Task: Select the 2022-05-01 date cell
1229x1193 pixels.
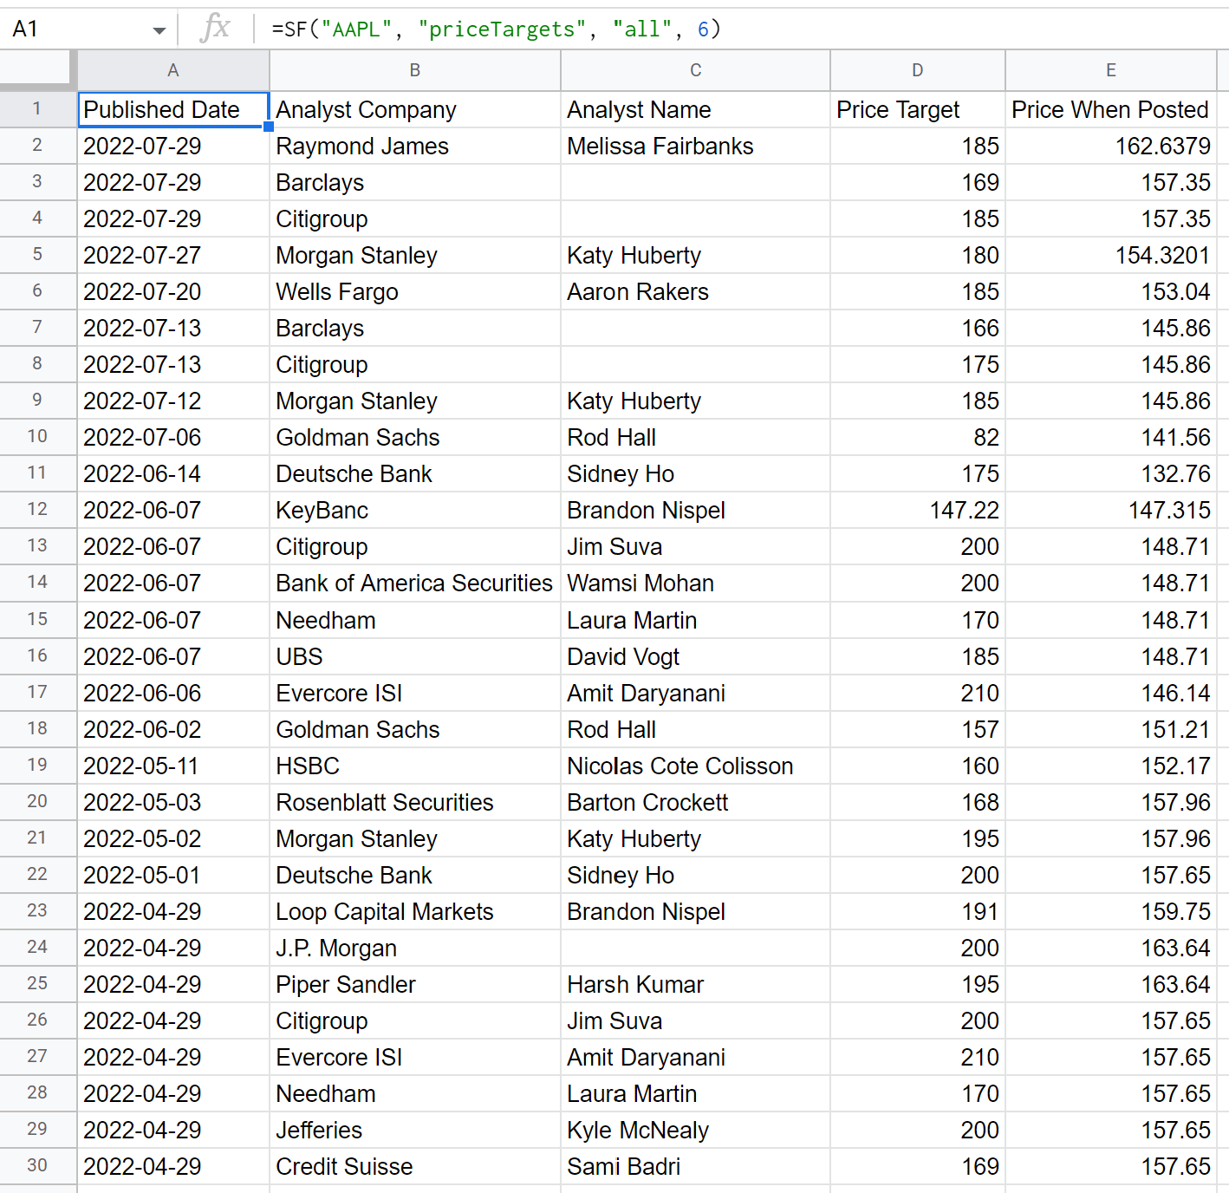Action: (x=173, y=876)
